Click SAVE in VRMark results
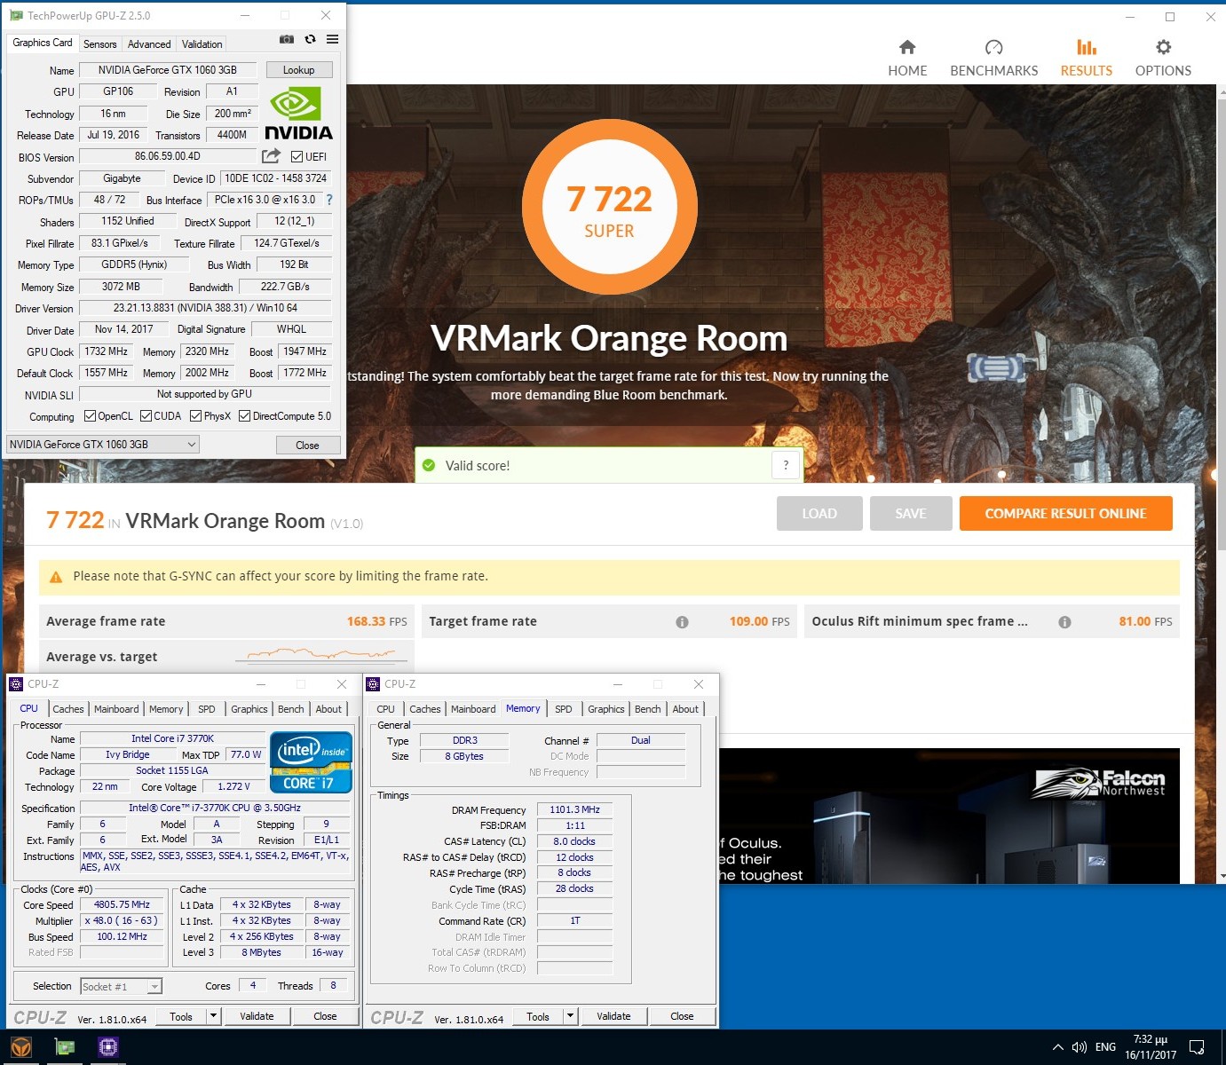The height and width of the screenshot is (1065, 1226). [911, 513]
